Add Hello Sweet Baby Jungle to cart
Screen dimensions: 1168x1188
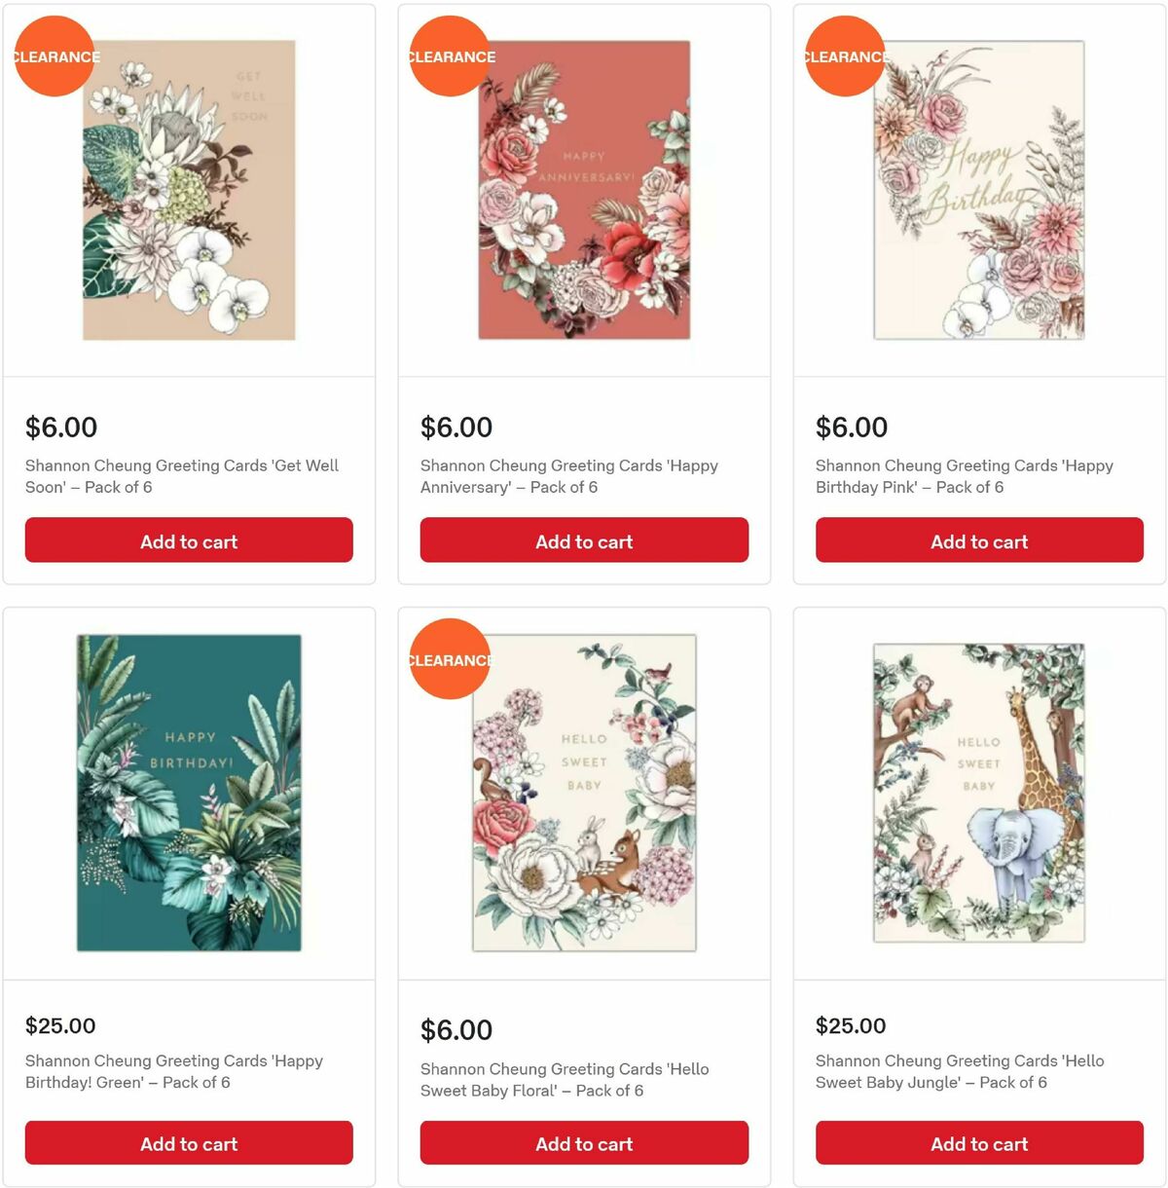pyautogui.click(x=978, y=1143)
